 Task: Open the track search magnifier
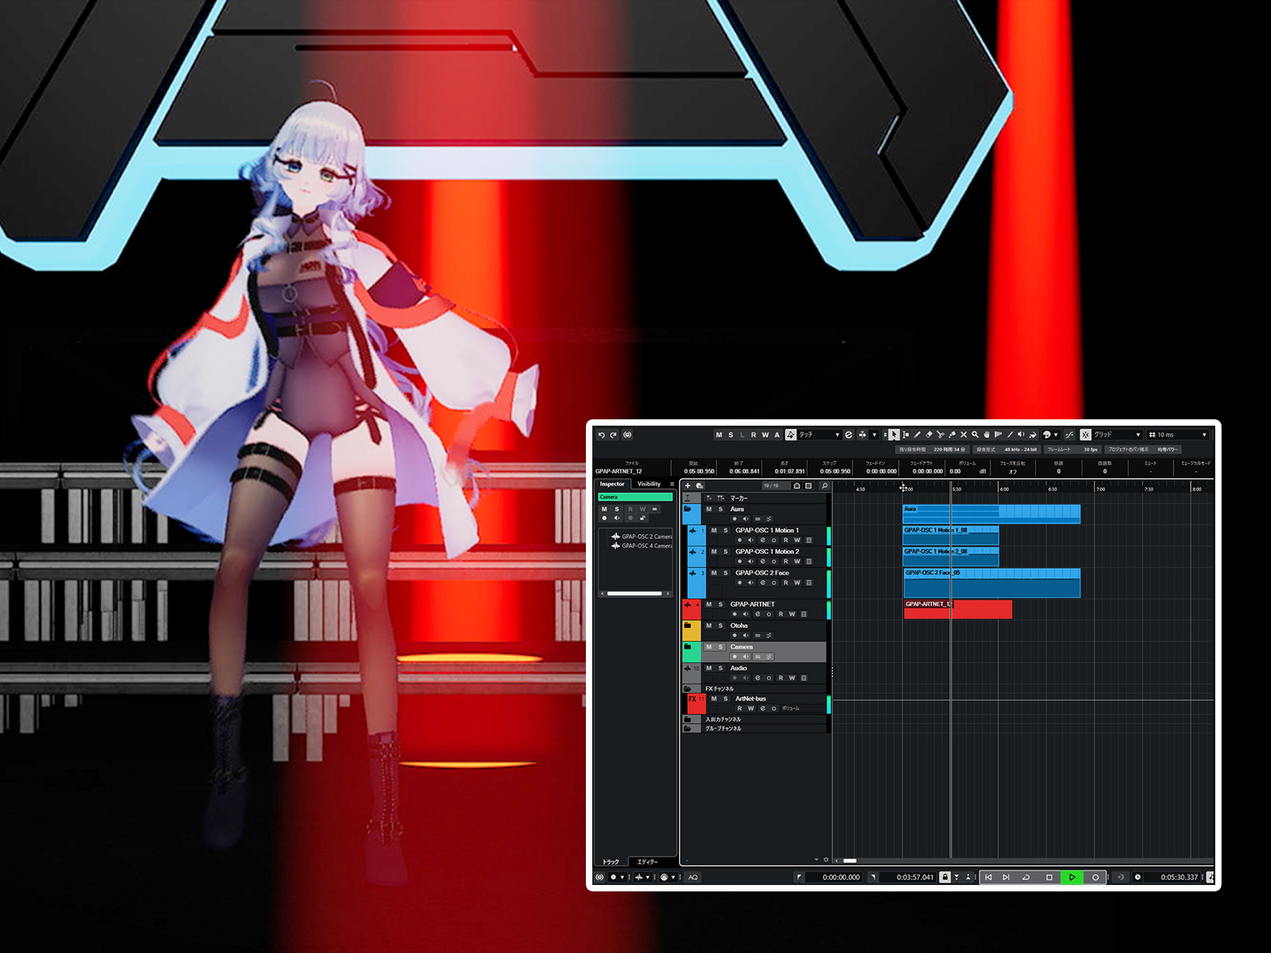click(825, 485)
